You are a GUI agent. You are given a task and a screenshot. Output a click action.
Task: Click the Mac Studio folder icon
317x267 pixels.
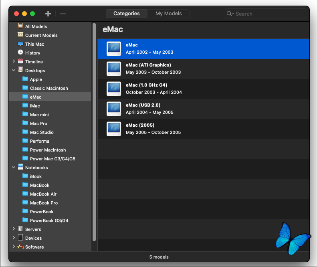coord(25,131)
